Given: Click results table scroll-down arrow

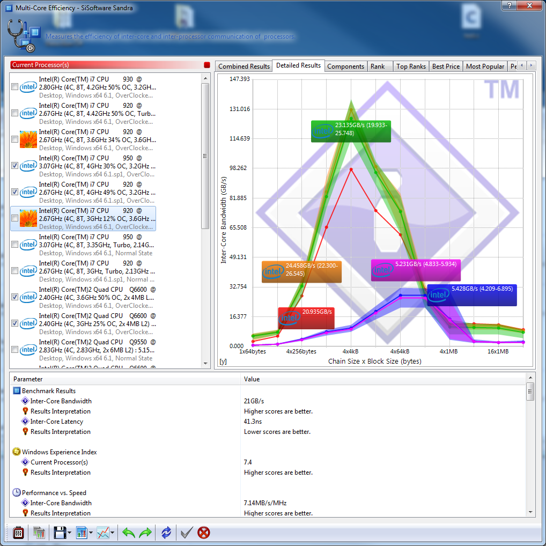Looking at the screenshot, I should pyautogui.click(x=530, y=512).
